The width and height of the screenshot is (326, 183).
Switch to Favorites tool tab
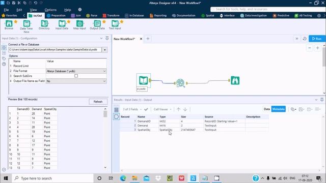pos(9,16)
